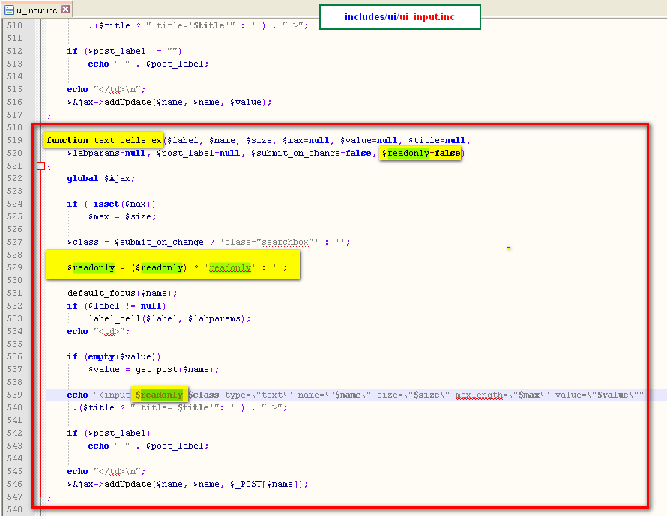The image size is (667, 516).
Task: Click the 'if ($label != null)' condition
Action: click(x=117, y=306)
